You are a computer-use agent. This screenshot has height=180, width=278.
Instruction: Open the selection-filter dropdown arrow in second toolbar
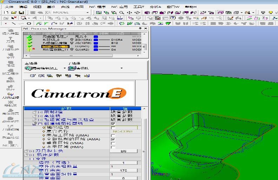(29, 18)
